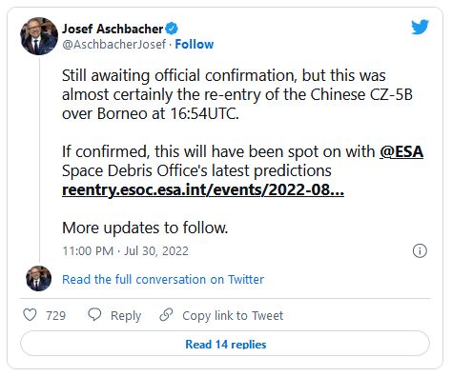
Task: Click the Reply text label
Action: [x=126, y=316]
